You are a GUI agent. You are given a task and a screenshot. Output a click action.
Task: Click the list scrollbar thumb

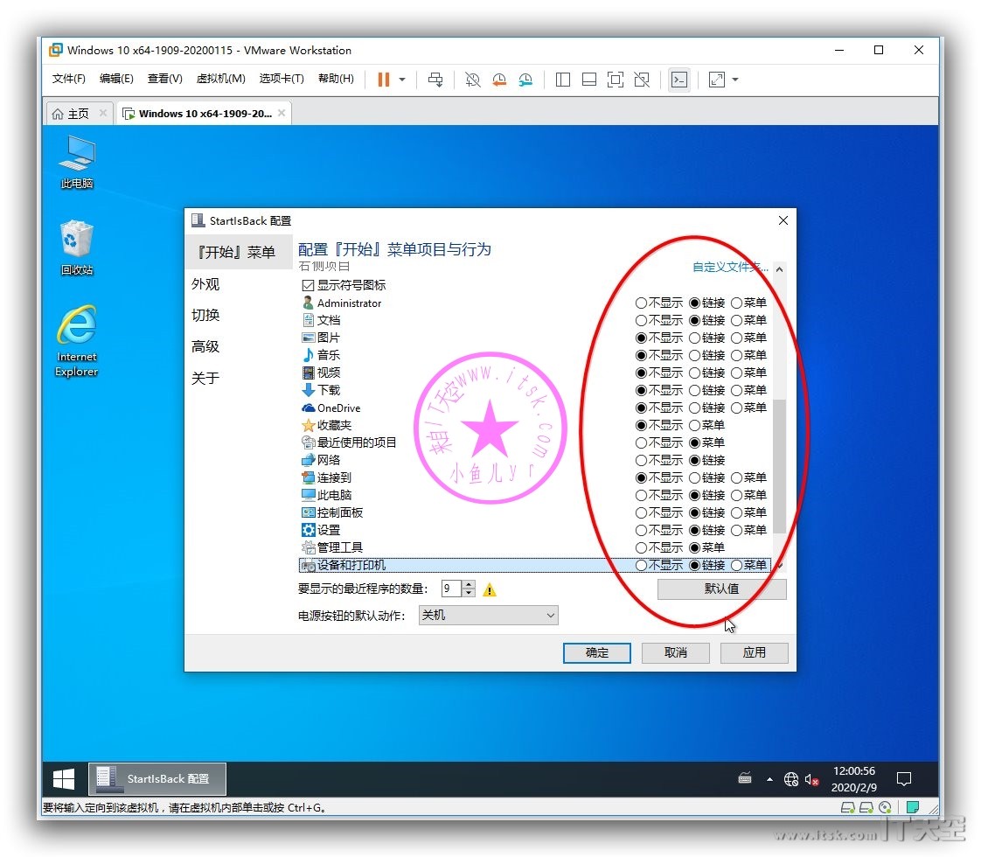click(x=780, y=466)
